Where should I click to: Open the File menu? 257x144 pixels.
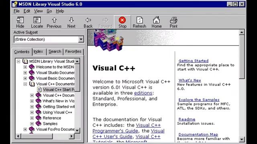coord(16,11)
